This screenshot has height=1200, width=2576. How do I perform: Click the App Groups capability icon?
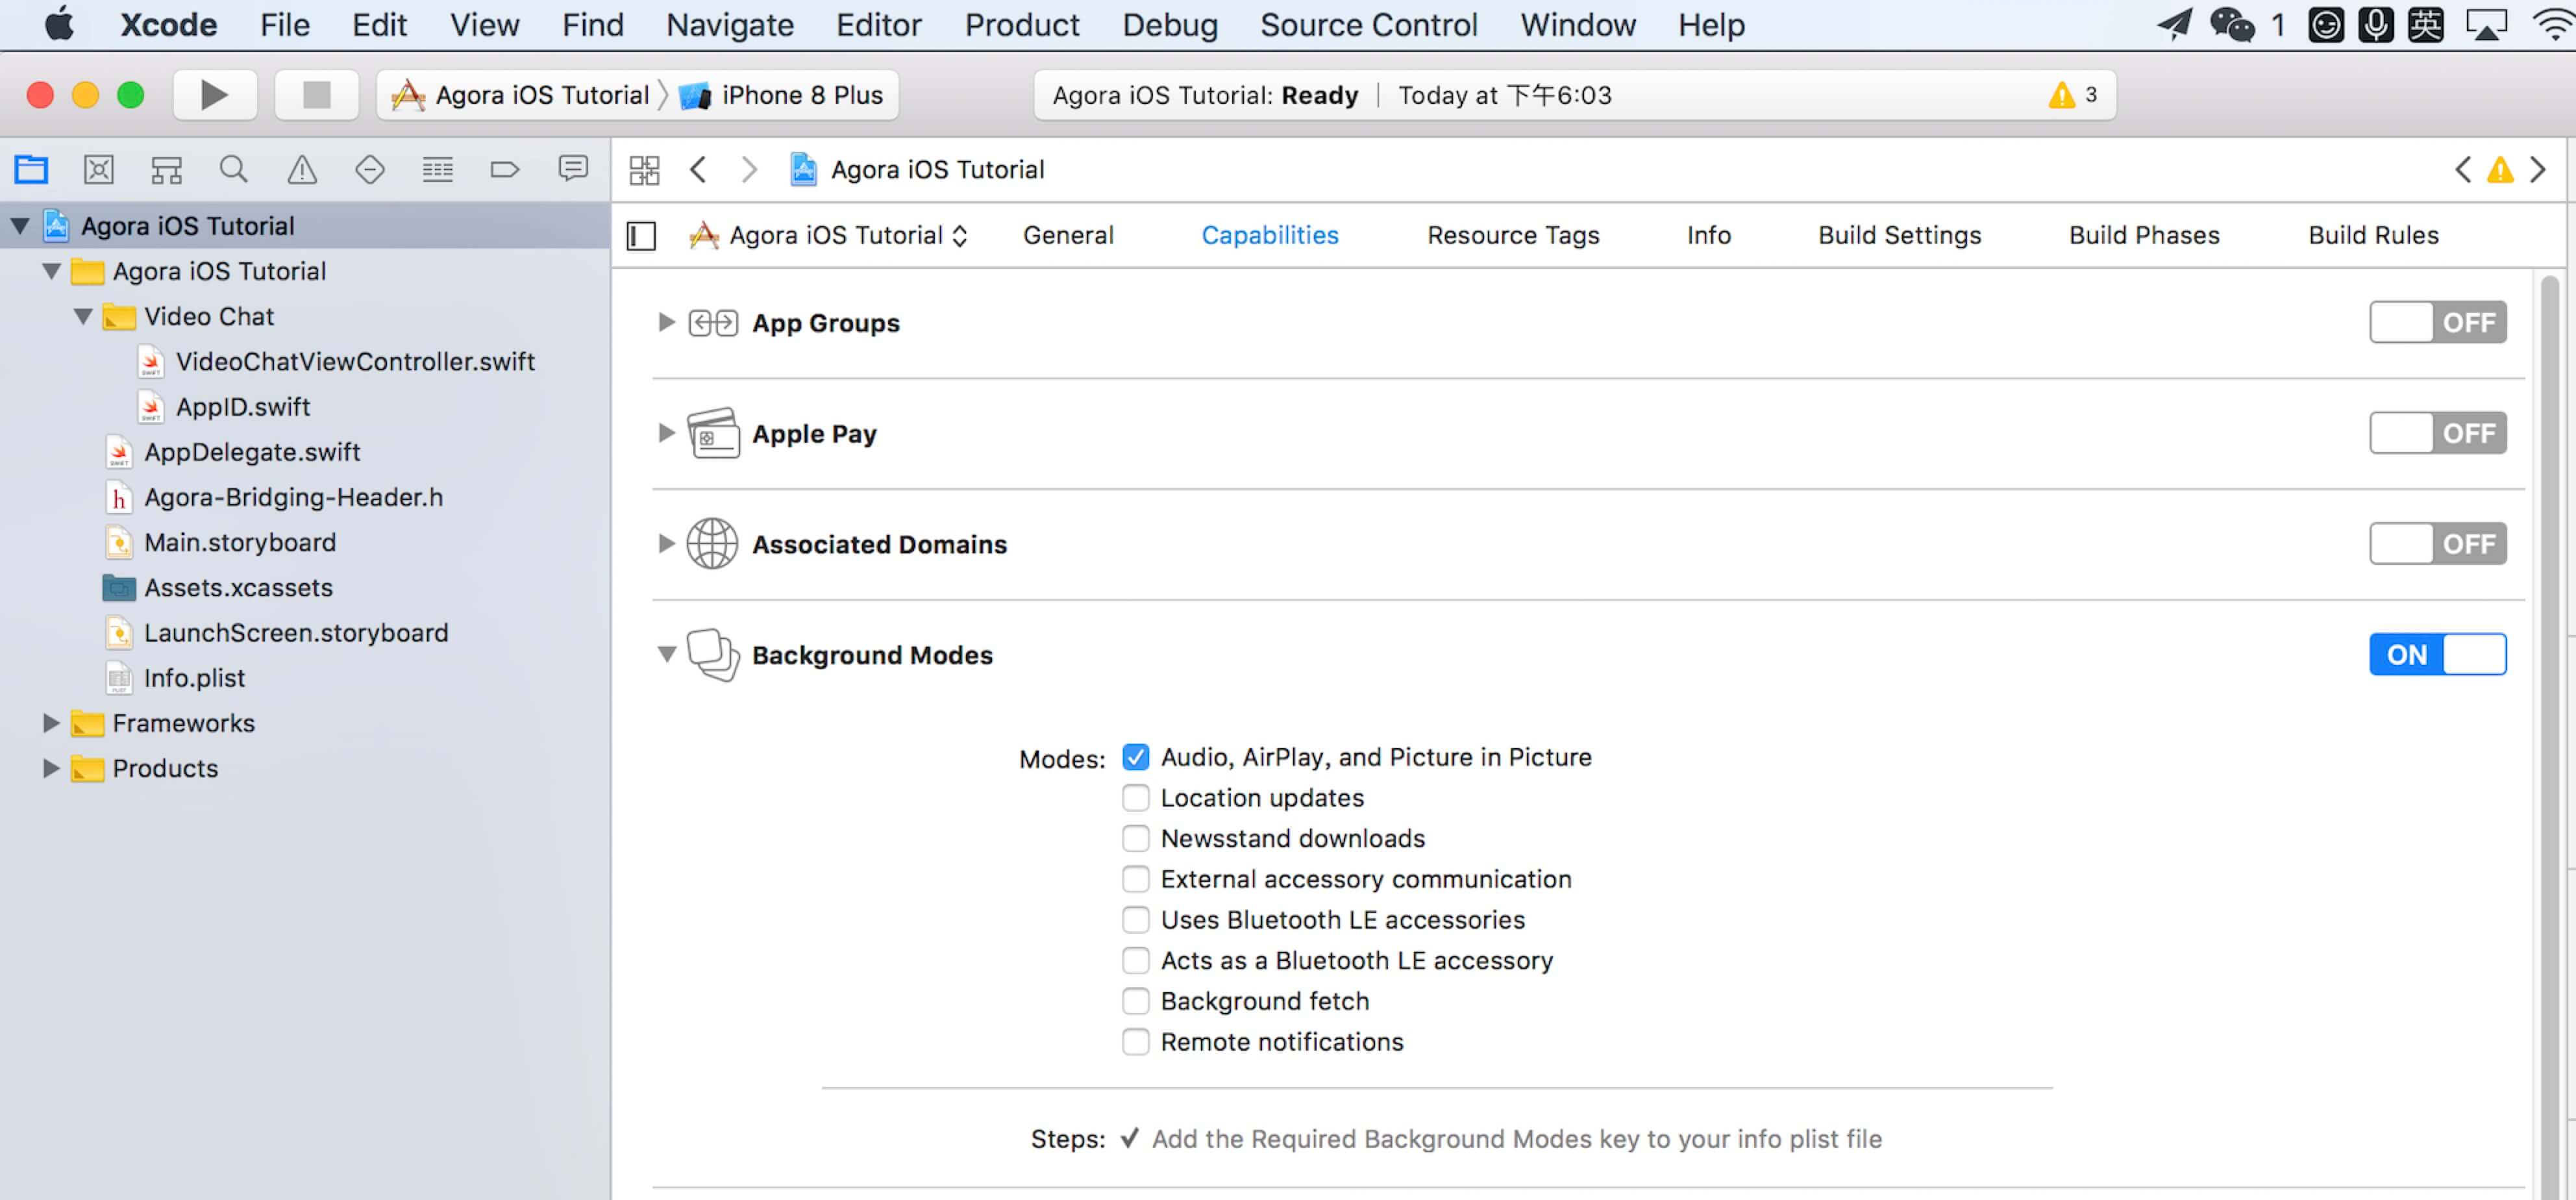[x=713, y=322]
